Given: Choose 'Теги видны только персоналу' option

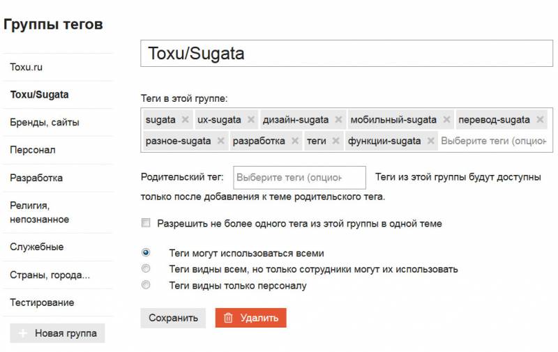Looking at the screenshot, I should 146,285.
